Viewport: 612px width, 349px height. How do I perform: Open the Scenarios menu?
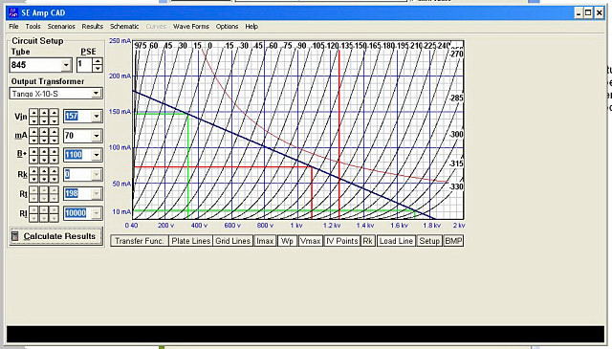point(61,27)
